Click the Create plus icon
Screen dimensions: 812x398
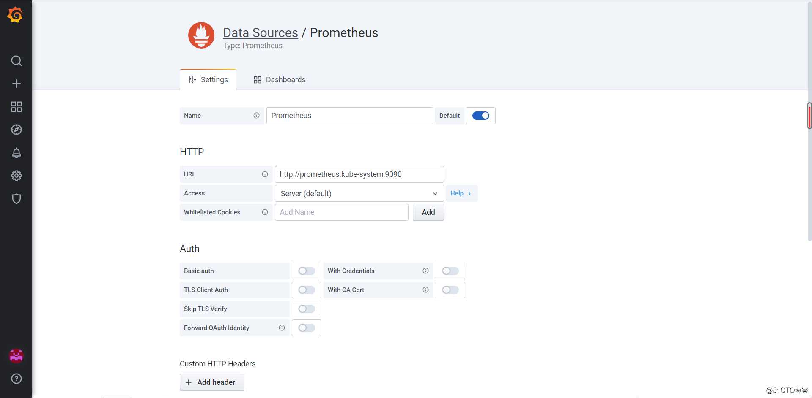[x=16, y=84]
